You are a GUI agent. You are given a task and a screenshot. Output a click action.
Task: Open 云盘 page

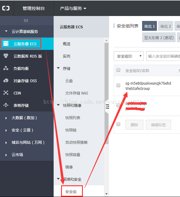69,81
